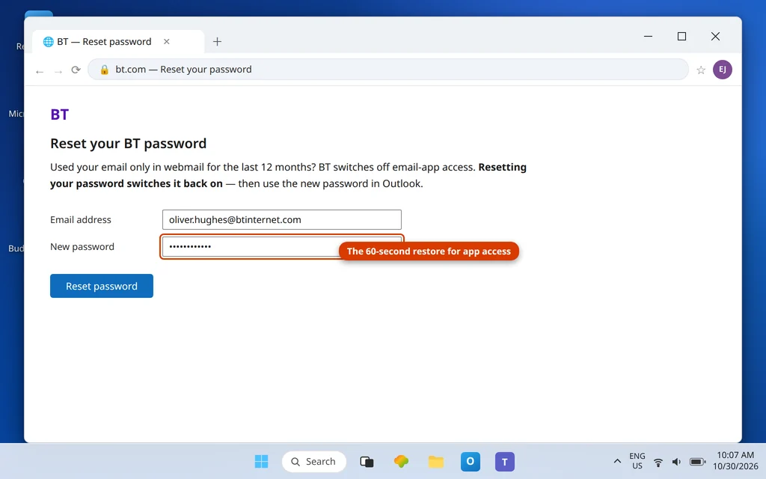The height and width of the screenshot is (479, 766).
Task: Open the EJ profile avatar
Action: [x=722, y=70]
